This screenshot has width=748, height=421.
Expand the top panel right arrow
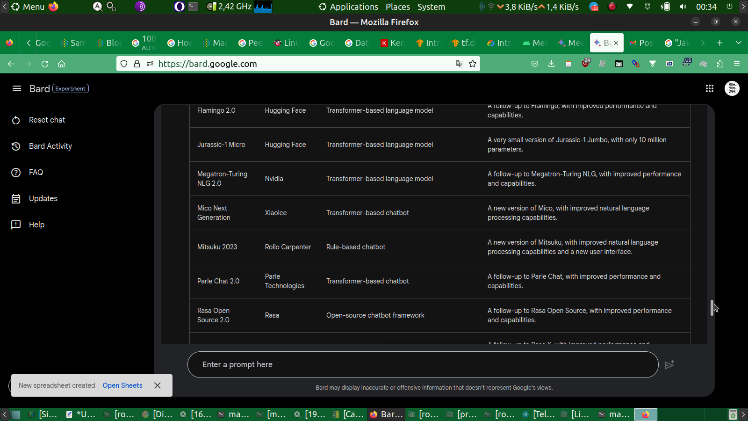(x=743, y=7)
